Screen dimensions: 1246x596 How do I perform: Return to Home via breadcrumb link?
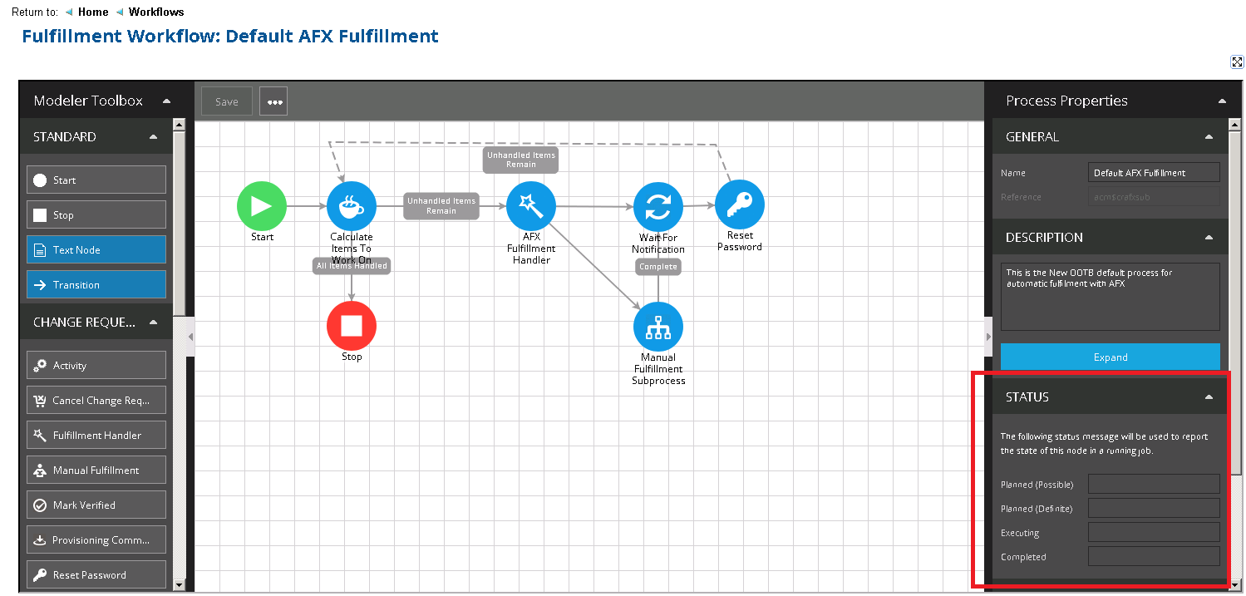[93, 12]
